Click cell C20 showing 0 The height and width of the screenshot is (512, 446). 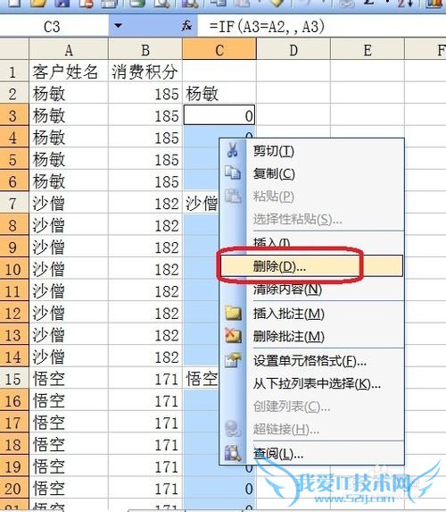pyautogui.click(x=219, y=488)
